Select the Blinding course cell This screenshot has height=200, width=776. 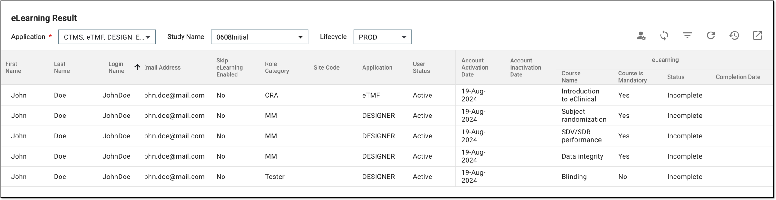(x=574, y=177)
